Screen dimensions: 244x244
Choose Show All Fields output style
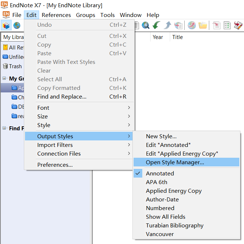click(x=186, y=217)
